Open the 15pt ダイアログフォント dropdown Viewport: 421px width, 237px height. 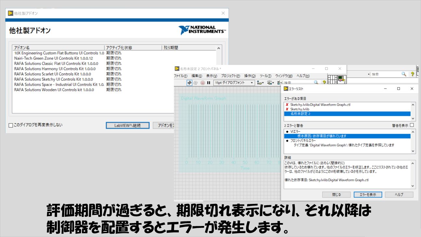point(234,83)
